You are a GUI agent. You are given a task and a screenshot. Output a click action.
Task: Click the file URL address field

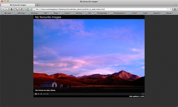[100, 9]
